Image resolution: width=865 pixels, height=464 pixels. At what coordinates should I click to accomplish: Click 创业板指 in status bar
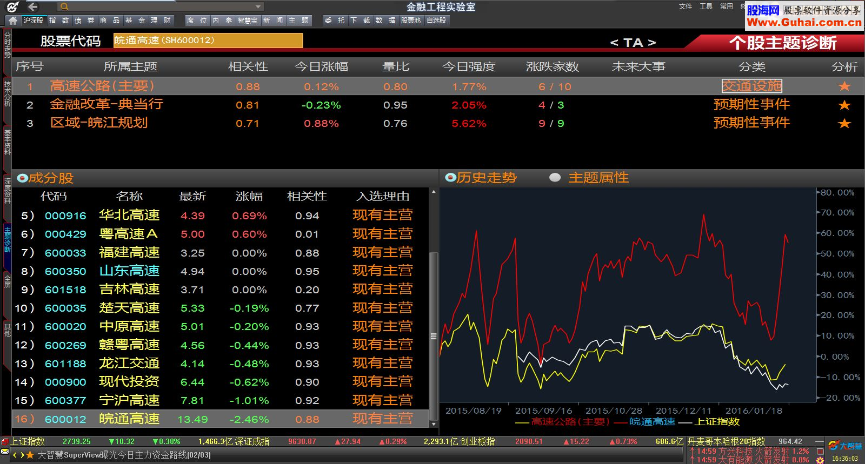click(x=477, y=441)
